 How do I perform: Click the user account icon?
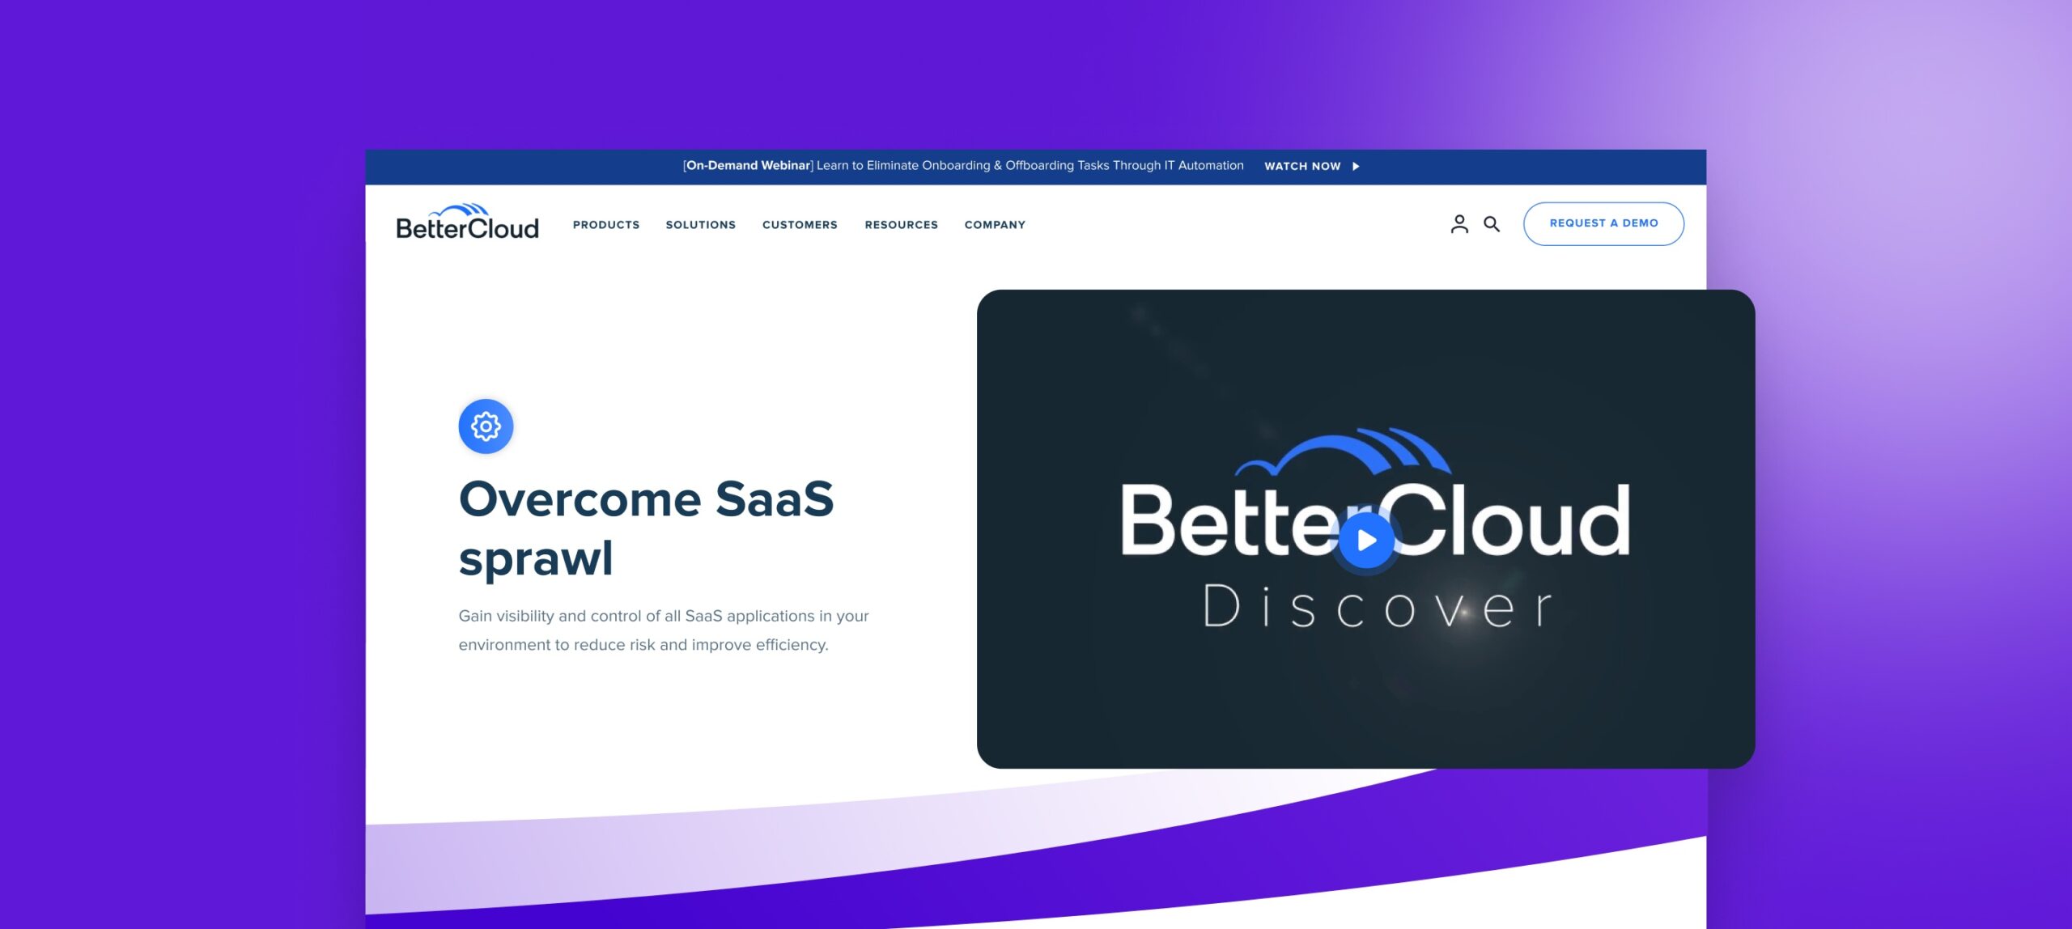1456,222
